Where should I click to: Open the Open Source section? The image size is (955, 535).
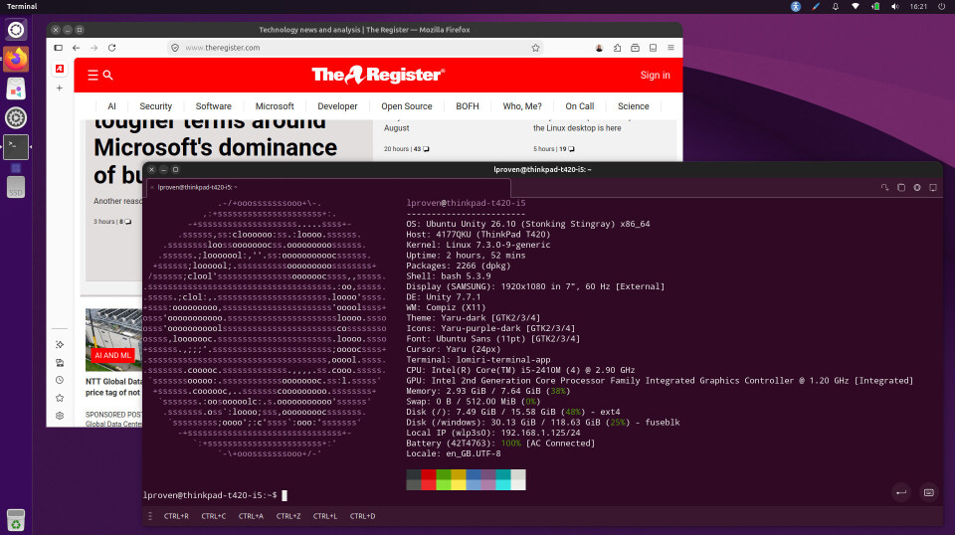point(406,105)
